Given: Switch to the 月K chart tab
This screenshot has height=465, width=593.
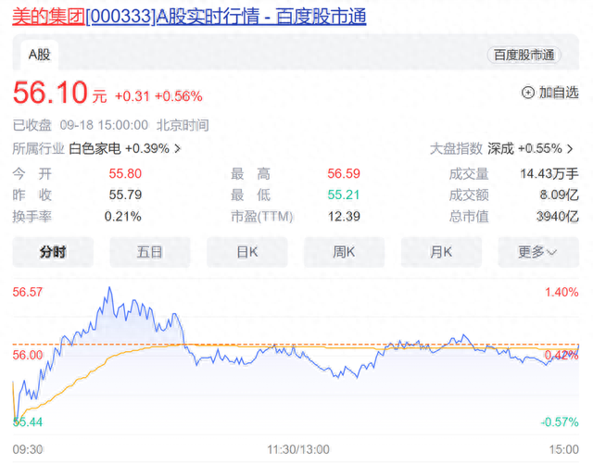Looking at the screenshot, I should pos(441,252).
